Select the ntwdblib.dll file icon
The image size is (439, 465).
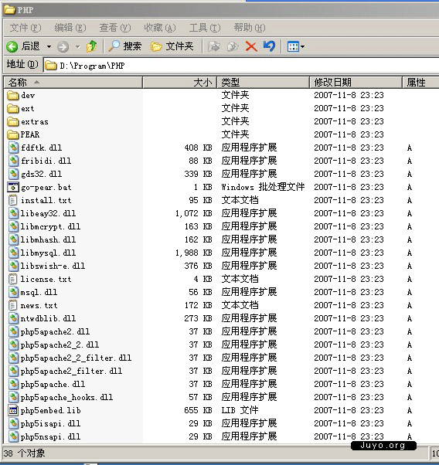pos(13,318)
